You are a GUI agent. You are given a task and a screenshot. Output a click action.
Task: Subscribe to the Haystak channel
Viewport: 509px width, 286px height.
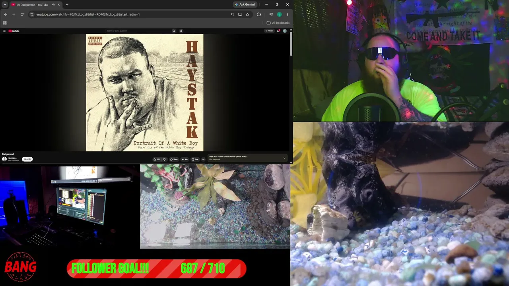(x=27, y=159)
